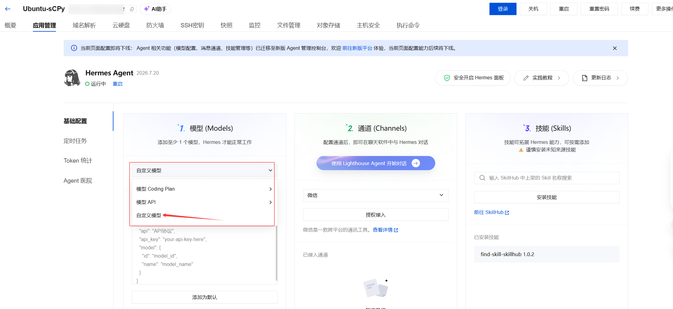Select 自定义模型 option in the list

tap(149, 215)
